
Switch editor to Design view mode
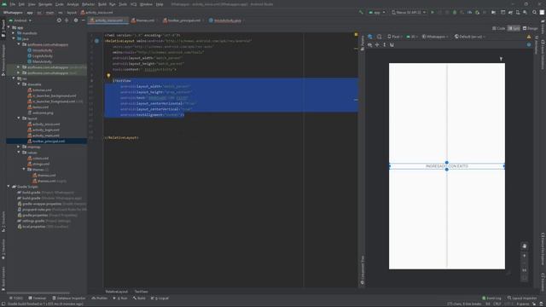531,28
